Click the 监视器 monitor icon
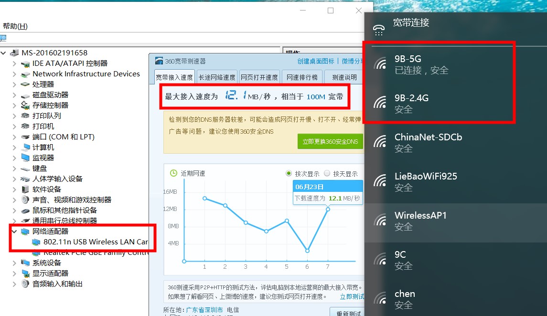Viewport: 547px width, 316px height. pyautogui.click(x=25, y=158)
